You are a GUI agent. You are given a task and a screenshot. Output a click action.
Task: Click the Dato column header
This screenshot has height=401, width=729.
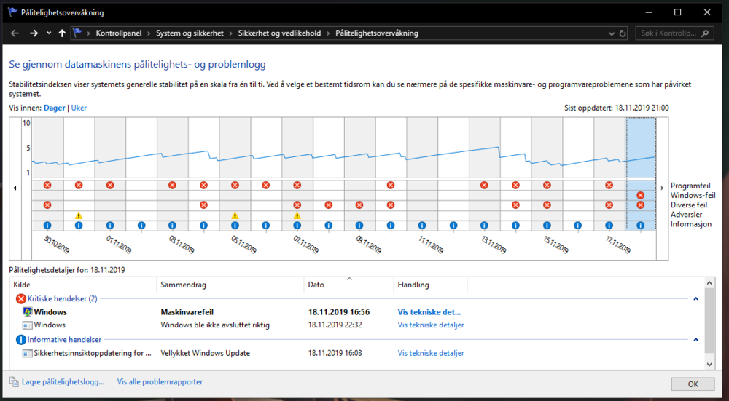point(349,285)
